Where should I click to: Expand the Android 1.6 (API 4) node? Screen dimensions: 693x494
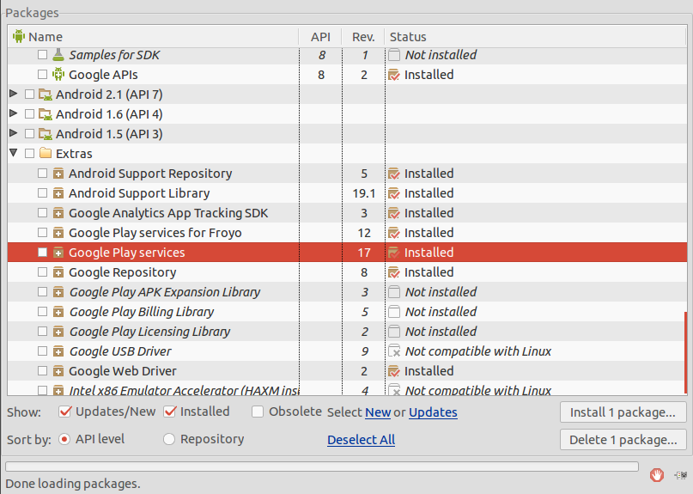tap(14, 113)
